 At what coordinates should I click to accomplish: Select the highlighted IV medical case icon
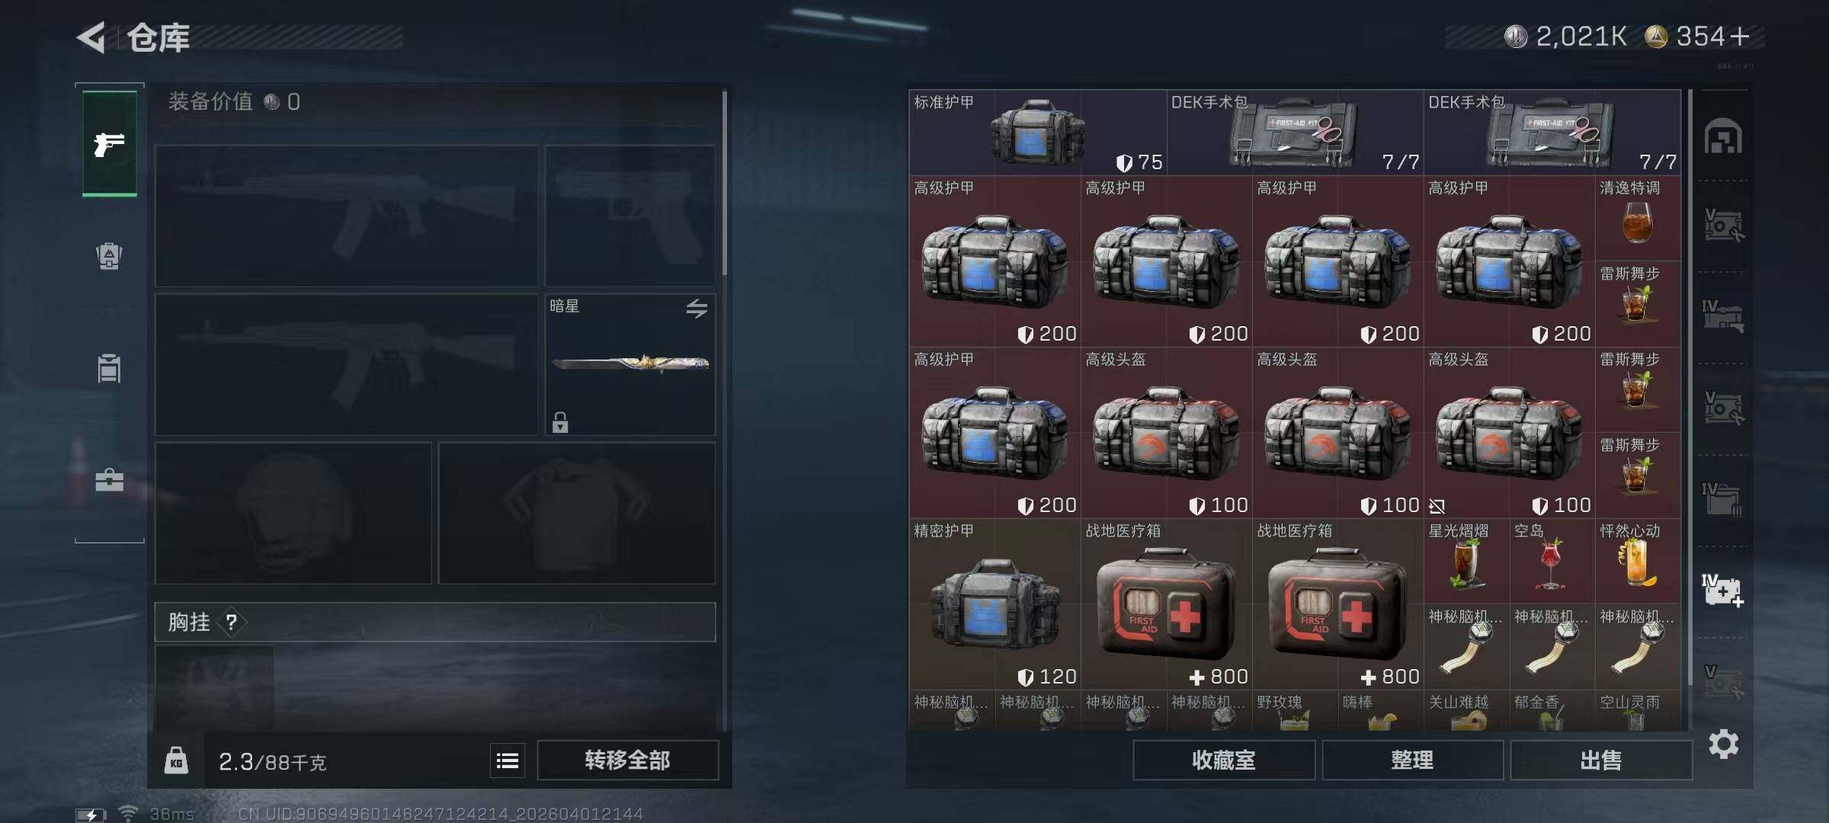pos(1723,591)
